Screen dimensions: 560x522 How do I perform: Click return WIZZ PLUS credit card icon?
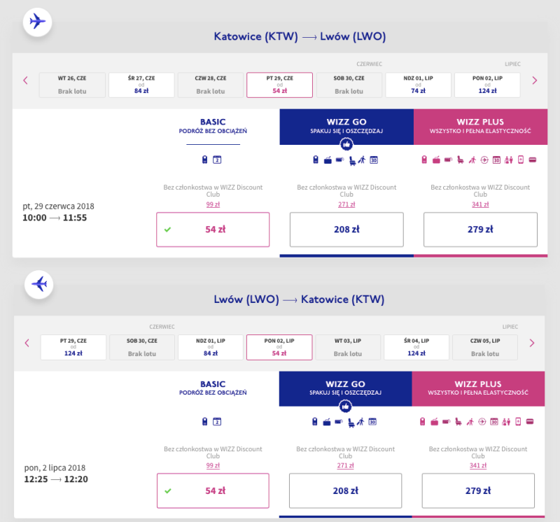tap(530, 422)
